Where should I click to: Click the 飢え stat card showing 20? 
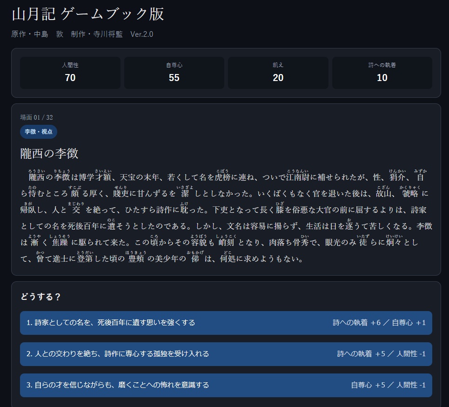(x=278, y=73)
